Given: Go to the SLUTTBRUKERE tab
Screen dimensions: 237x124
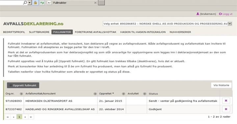Looking at the screenshot, I should (39, 32).
